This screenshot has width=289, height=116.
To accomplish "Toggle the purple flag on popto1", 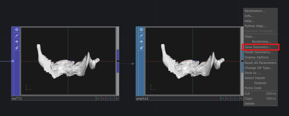I will [x=232, y=98].
